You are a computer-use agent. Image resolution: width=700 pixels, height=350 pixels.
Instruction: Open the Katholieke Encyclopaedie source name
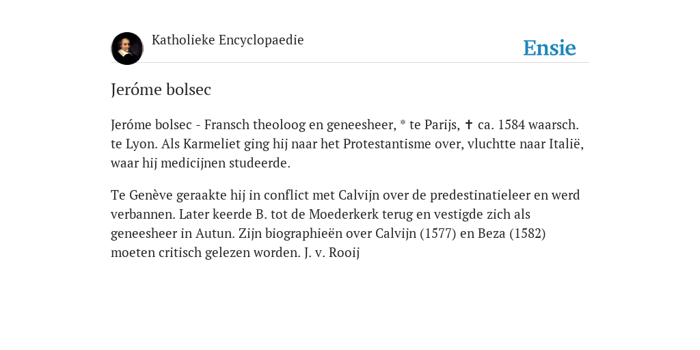pyautogui.click(x=228, y=40)
